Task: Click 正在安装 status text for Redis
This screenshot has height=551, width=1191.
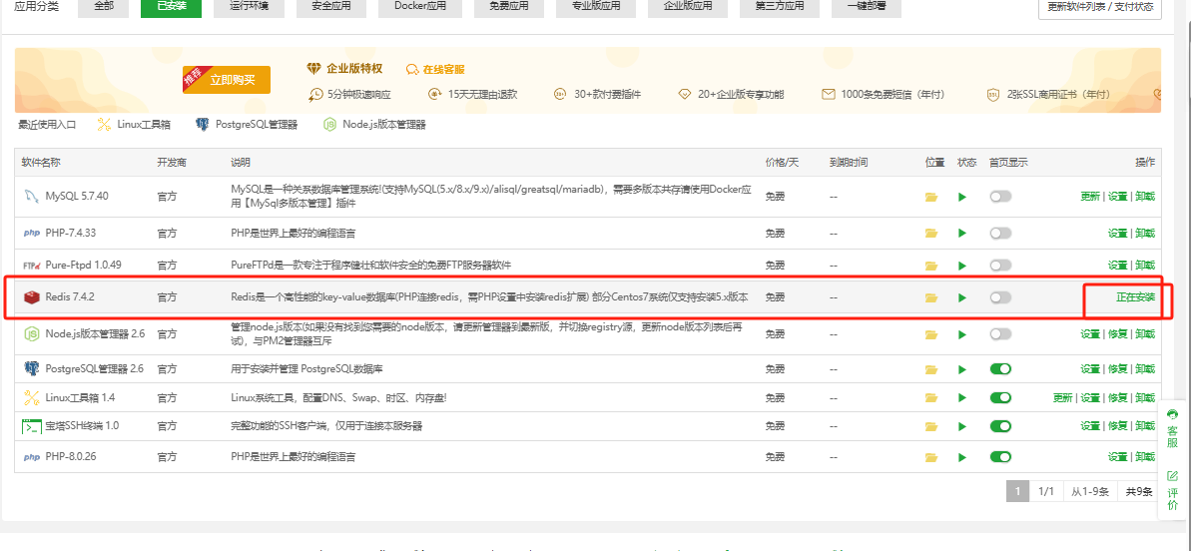Action: pyautogui.click(x=1135, y=297)
